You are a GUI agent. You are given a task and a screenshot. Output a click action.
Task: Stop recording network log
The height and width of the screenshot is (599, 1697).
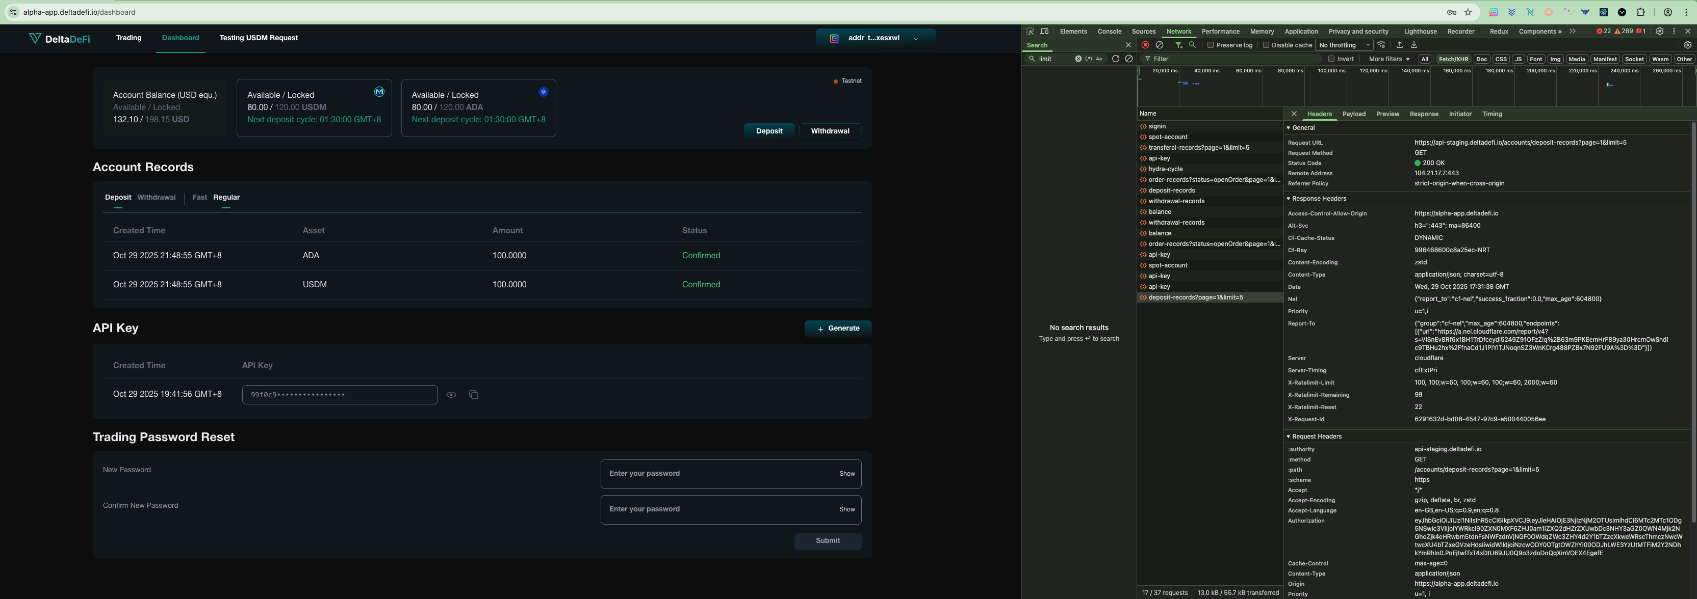(x=1145, y=45)
